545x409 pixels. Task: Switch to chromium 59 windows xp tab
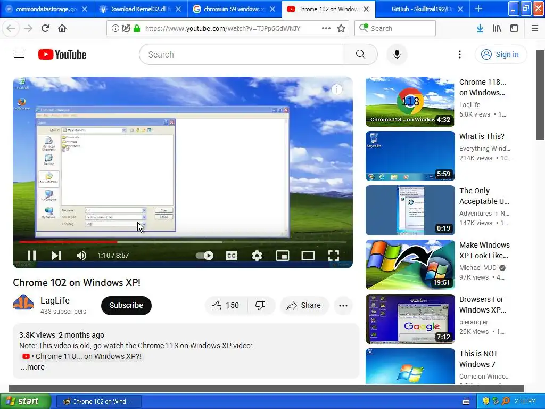235,9
